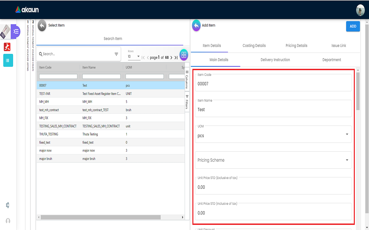Viewport: 369px width, 230px height.
Task: Open the Rows per page dropdown
Action: click(x=134, y=56)
